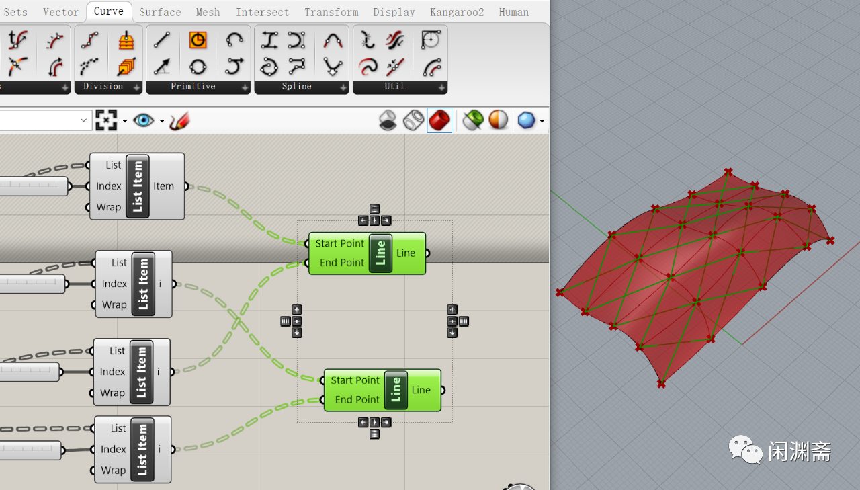Screen dimensions: 860x490
Task: Open the canvas zoom level combo box
Action: (x=46, y=121)
